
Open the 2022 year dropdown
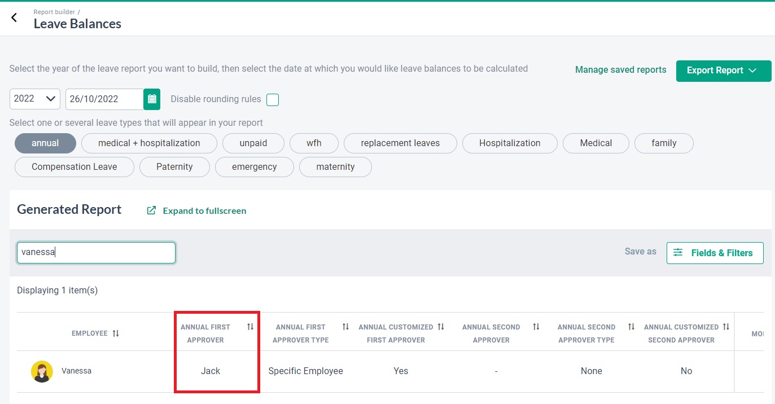(35, 99)
